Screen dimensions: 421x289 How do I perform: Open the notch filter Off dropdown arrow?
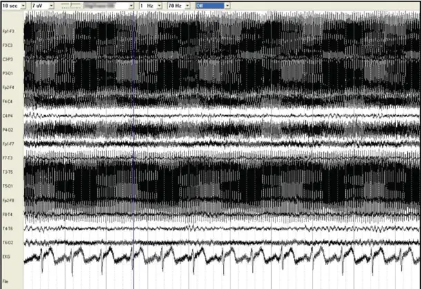point(228,6)
